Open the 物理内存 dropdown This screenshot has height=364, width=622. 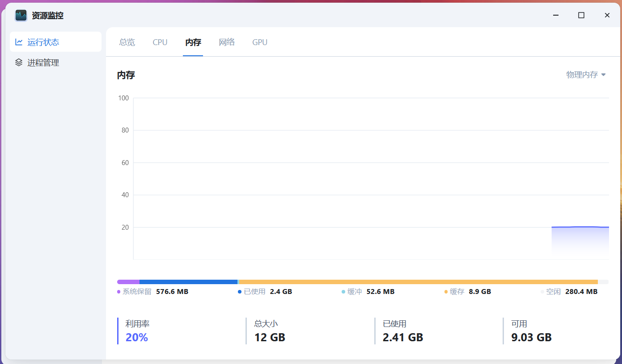[x=586, y=74]
